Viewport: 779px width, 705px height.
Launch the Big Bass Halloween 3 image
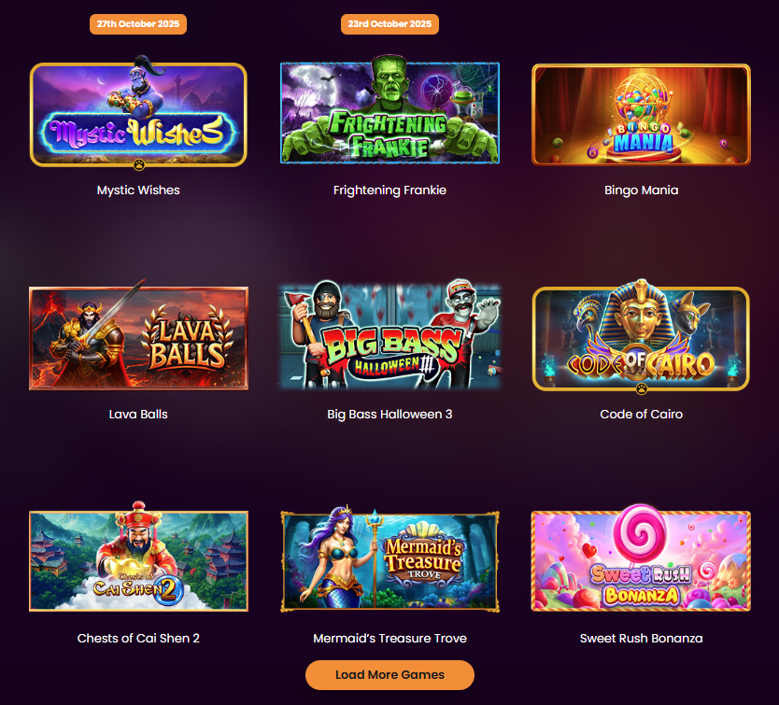[x=389, y=334]
